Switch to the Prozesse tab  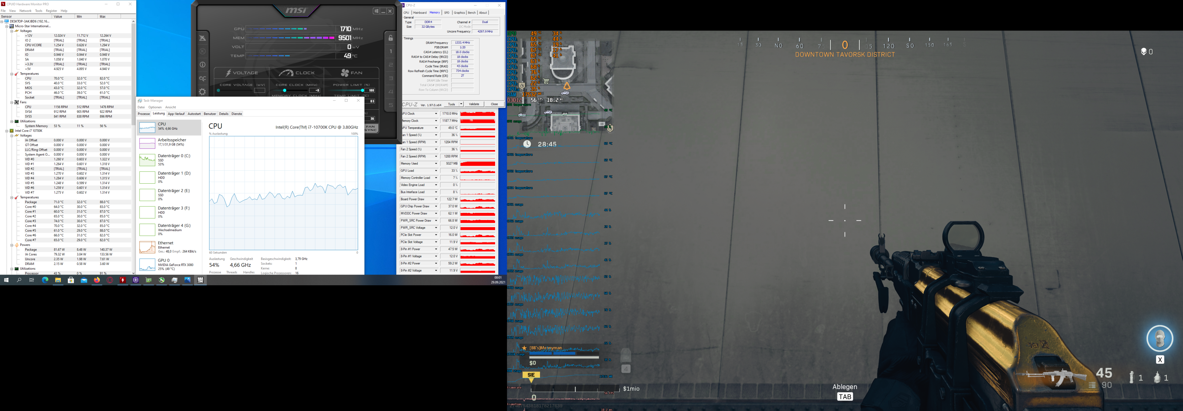pos(144,114)
